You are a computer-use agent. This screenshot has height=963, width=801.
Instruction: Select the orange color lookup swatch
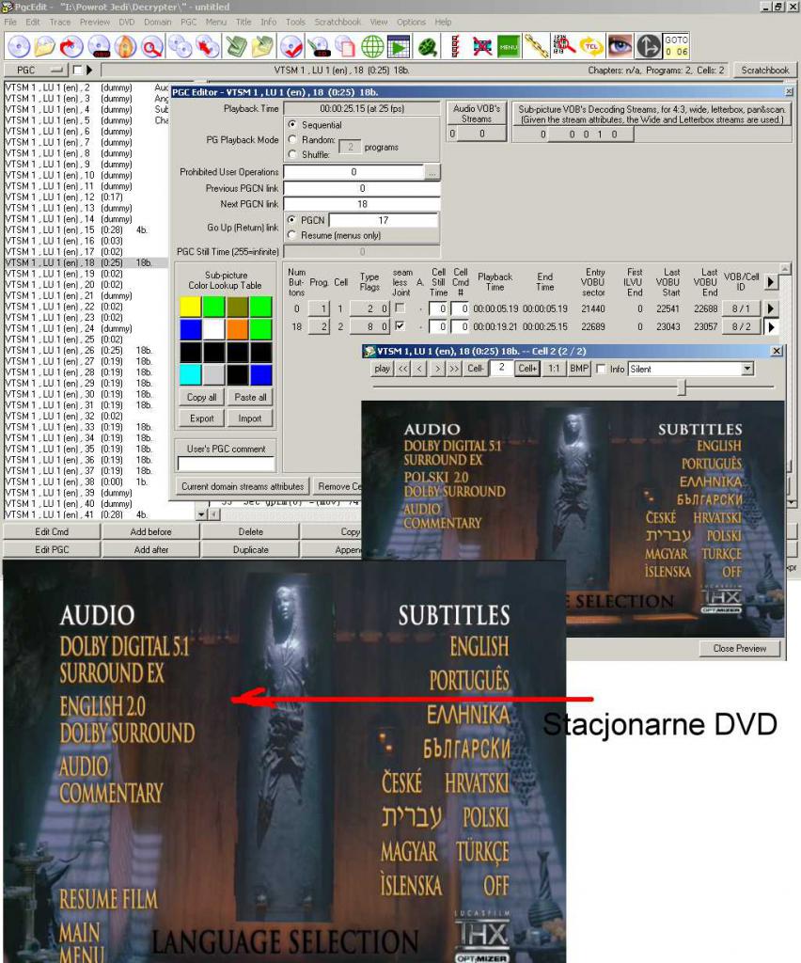[237, 329]
